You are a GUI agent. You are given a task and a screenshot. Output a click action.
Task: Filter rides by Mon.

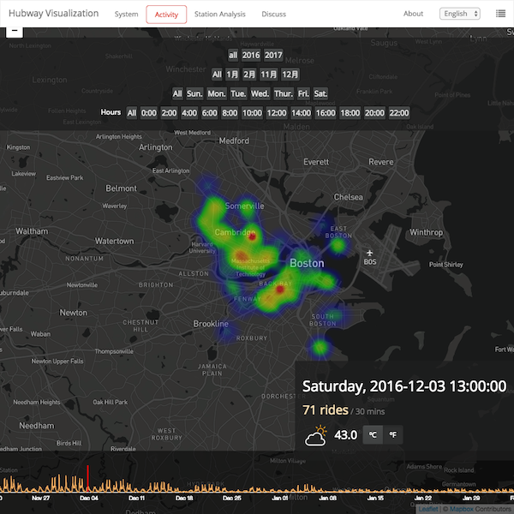tap(217, 93)
